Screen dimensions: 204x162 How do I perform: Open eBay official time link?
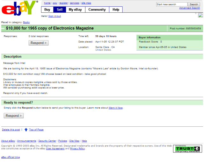click(x=11, y=157)
